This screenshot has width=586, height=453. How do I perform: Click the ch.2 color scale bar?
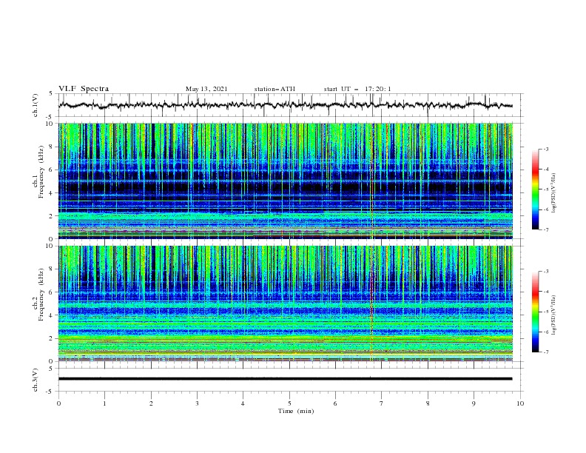(536, 312)
